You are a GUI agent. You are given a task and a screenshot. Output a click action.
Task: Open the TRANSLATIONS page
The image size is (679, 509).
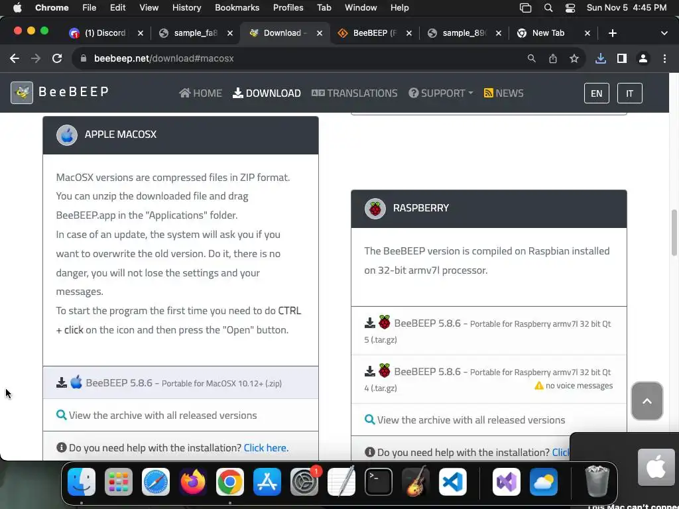pyautogui.click(x=354, y=93)
